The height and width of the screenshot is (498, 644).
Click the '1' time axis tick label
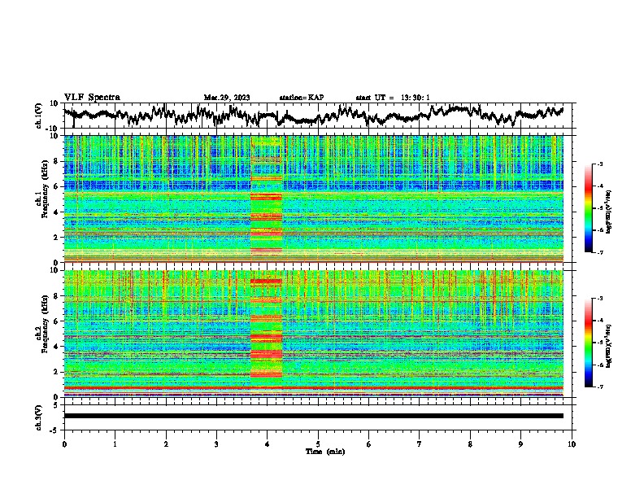pos(115,444)
